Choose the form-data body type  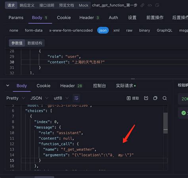coord(34,30)
